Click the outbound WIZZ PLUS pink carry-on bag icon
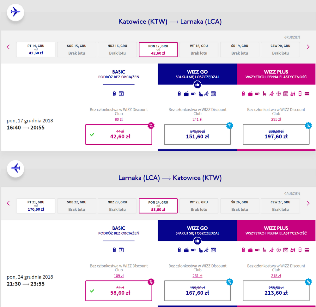This screenshot has width=316, height=307. pyautogui.click(x=243, y=93)
